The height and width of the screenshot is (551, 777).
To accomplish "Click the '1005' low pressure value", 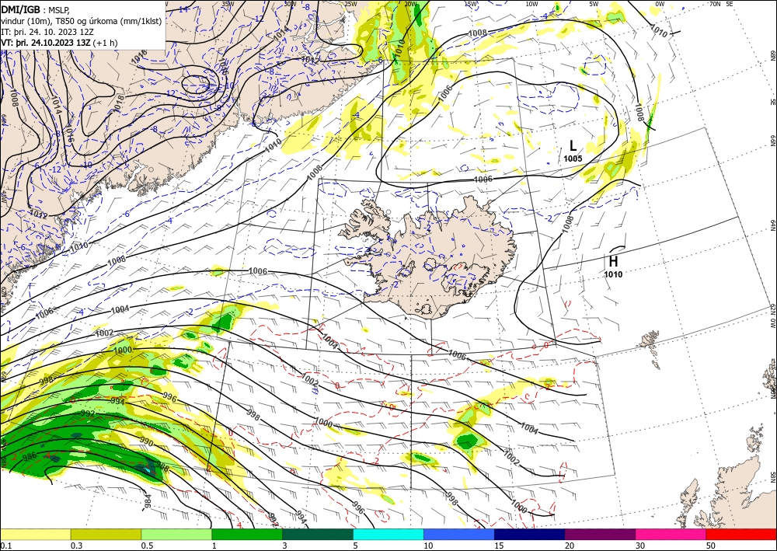I will (573, 159).
